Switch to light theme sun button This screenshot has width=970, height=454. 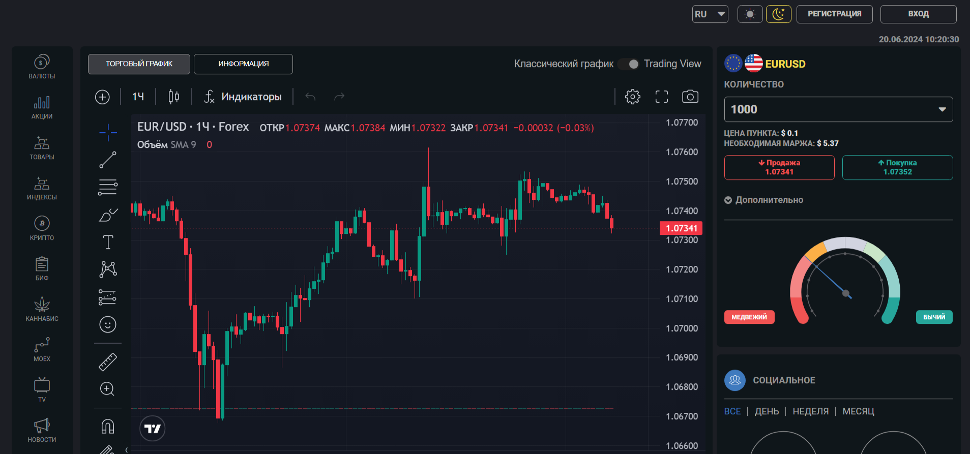tap(750, 14)
